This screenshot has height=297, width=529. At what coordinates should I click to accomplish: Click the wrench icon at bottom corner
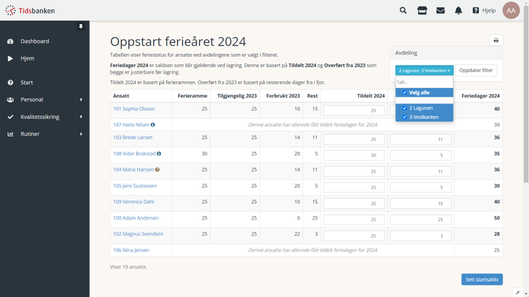(x=518, y=293)
